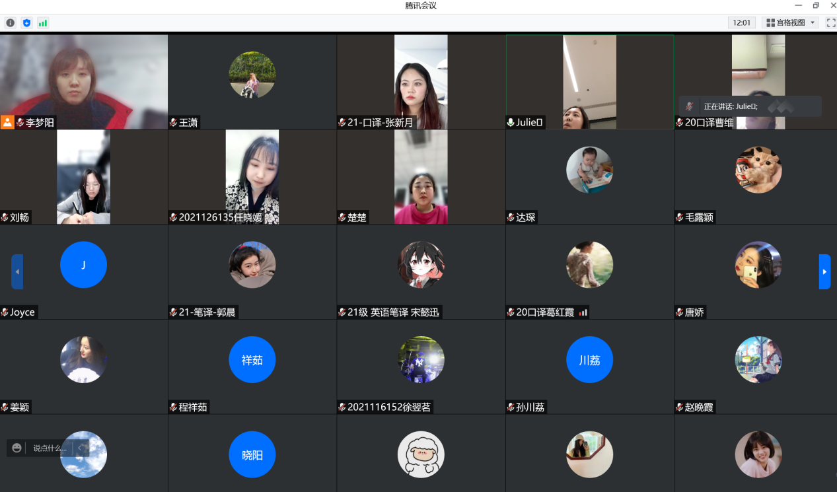Open the meeting info icon
This screenshot has width=837, height=492.
pyautogui.click(x=10, y=22)
